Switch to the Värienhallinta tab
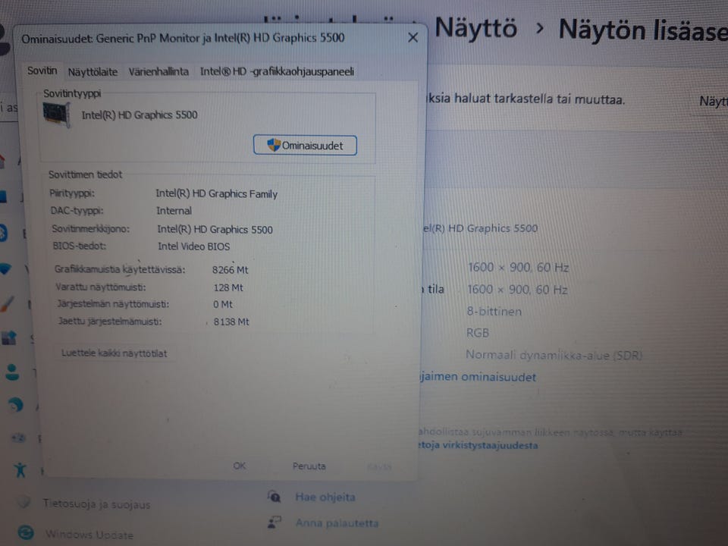Viewport: 728px width, 546px height. pyautogui.click(x=158, y=71)
